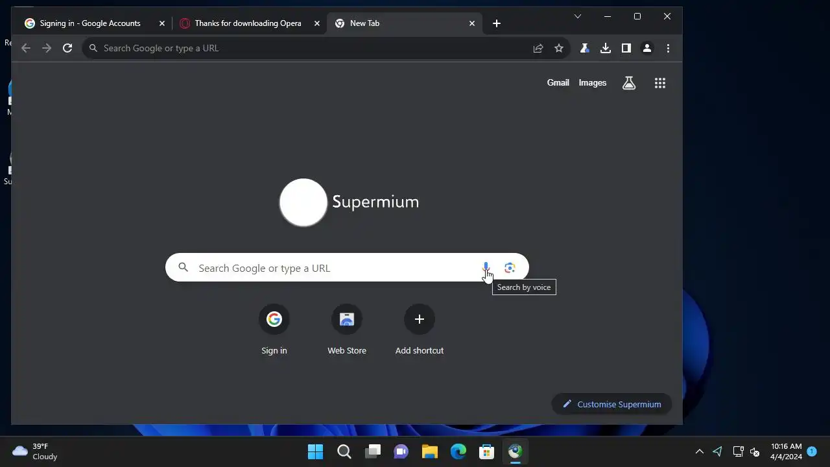Screen dimensions: 830x467
Task: Open the downloads icon in toolbar
Action: point(606,48)
